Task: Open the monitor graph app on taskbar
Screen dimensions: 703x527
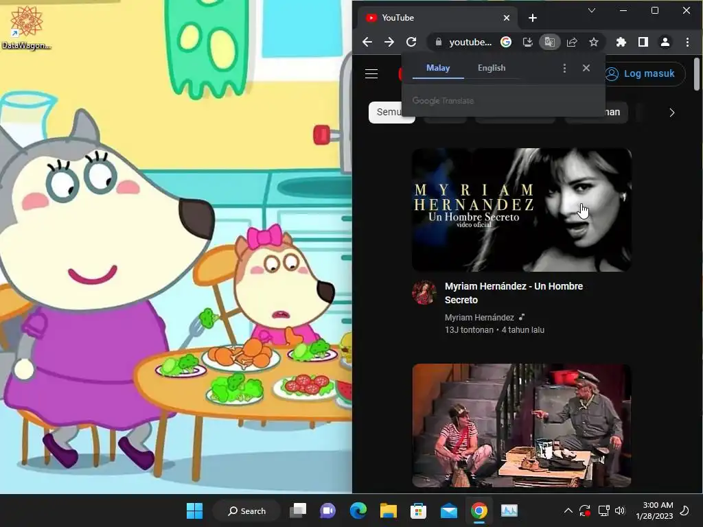Action: tap(509, 511)
